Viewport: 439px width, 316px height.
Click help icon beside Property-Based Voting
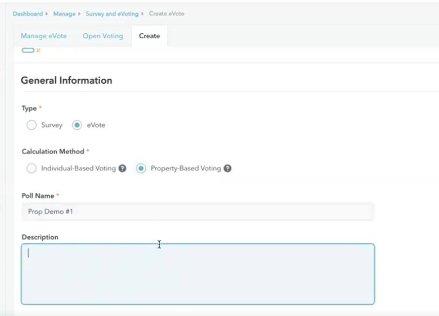click(x=227, y=168)
